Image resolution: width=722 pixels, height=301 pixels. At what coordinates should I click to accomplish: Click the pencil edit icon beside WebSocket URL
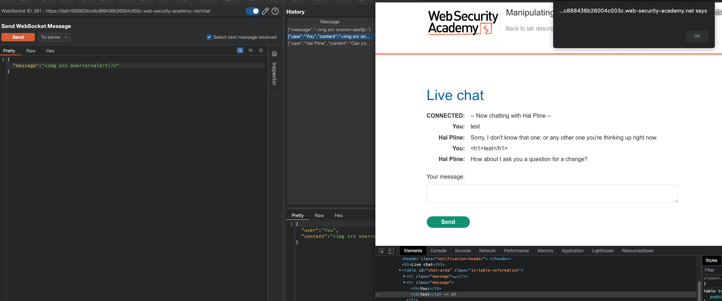(x=265, y=11)
